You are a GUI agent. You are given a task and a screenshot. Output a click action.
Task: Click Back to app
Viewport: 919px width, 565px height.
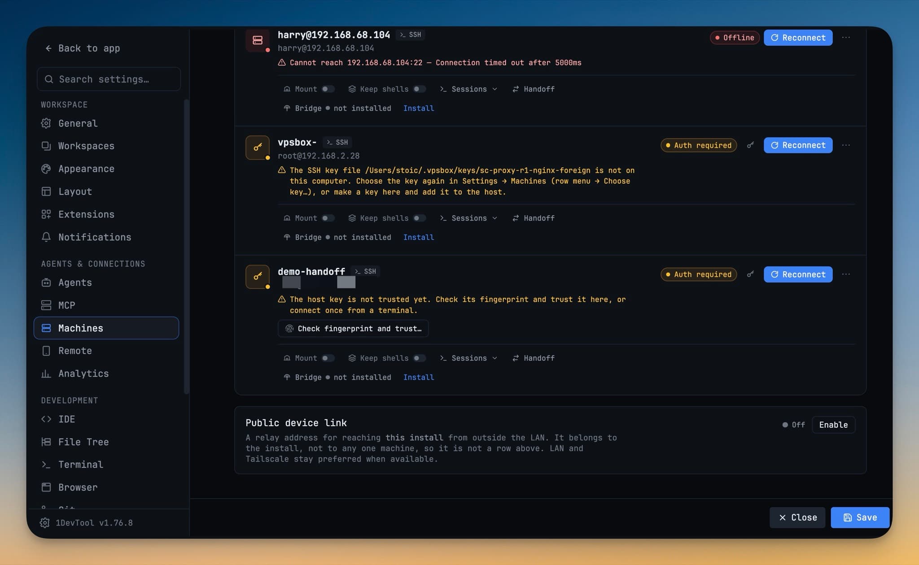pos(83,48)
